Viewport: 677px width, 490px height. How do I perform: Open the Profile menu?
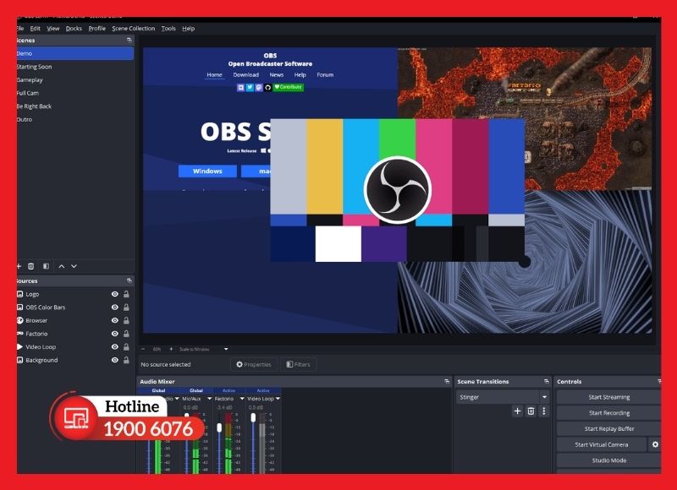[x=96, y=29]
